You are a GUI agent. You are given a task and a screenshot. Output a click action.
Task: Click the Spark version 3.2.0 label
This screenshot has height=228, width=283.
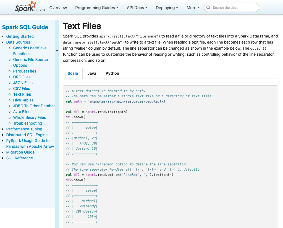[41, 10]
